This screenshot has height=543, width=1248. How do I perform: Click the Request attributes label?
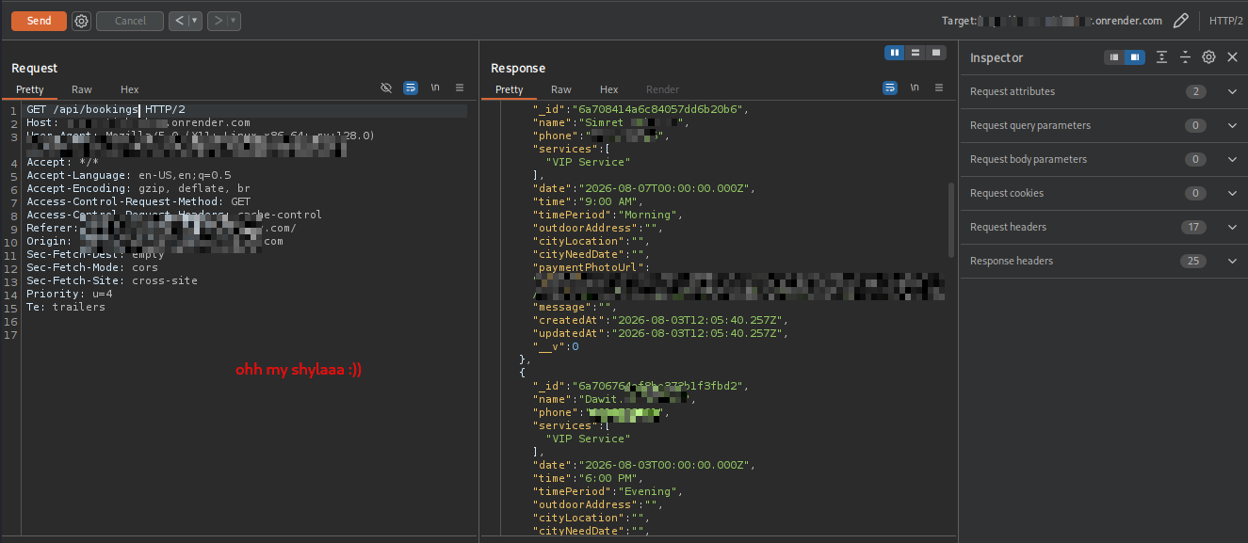(x=1013, y=91)
